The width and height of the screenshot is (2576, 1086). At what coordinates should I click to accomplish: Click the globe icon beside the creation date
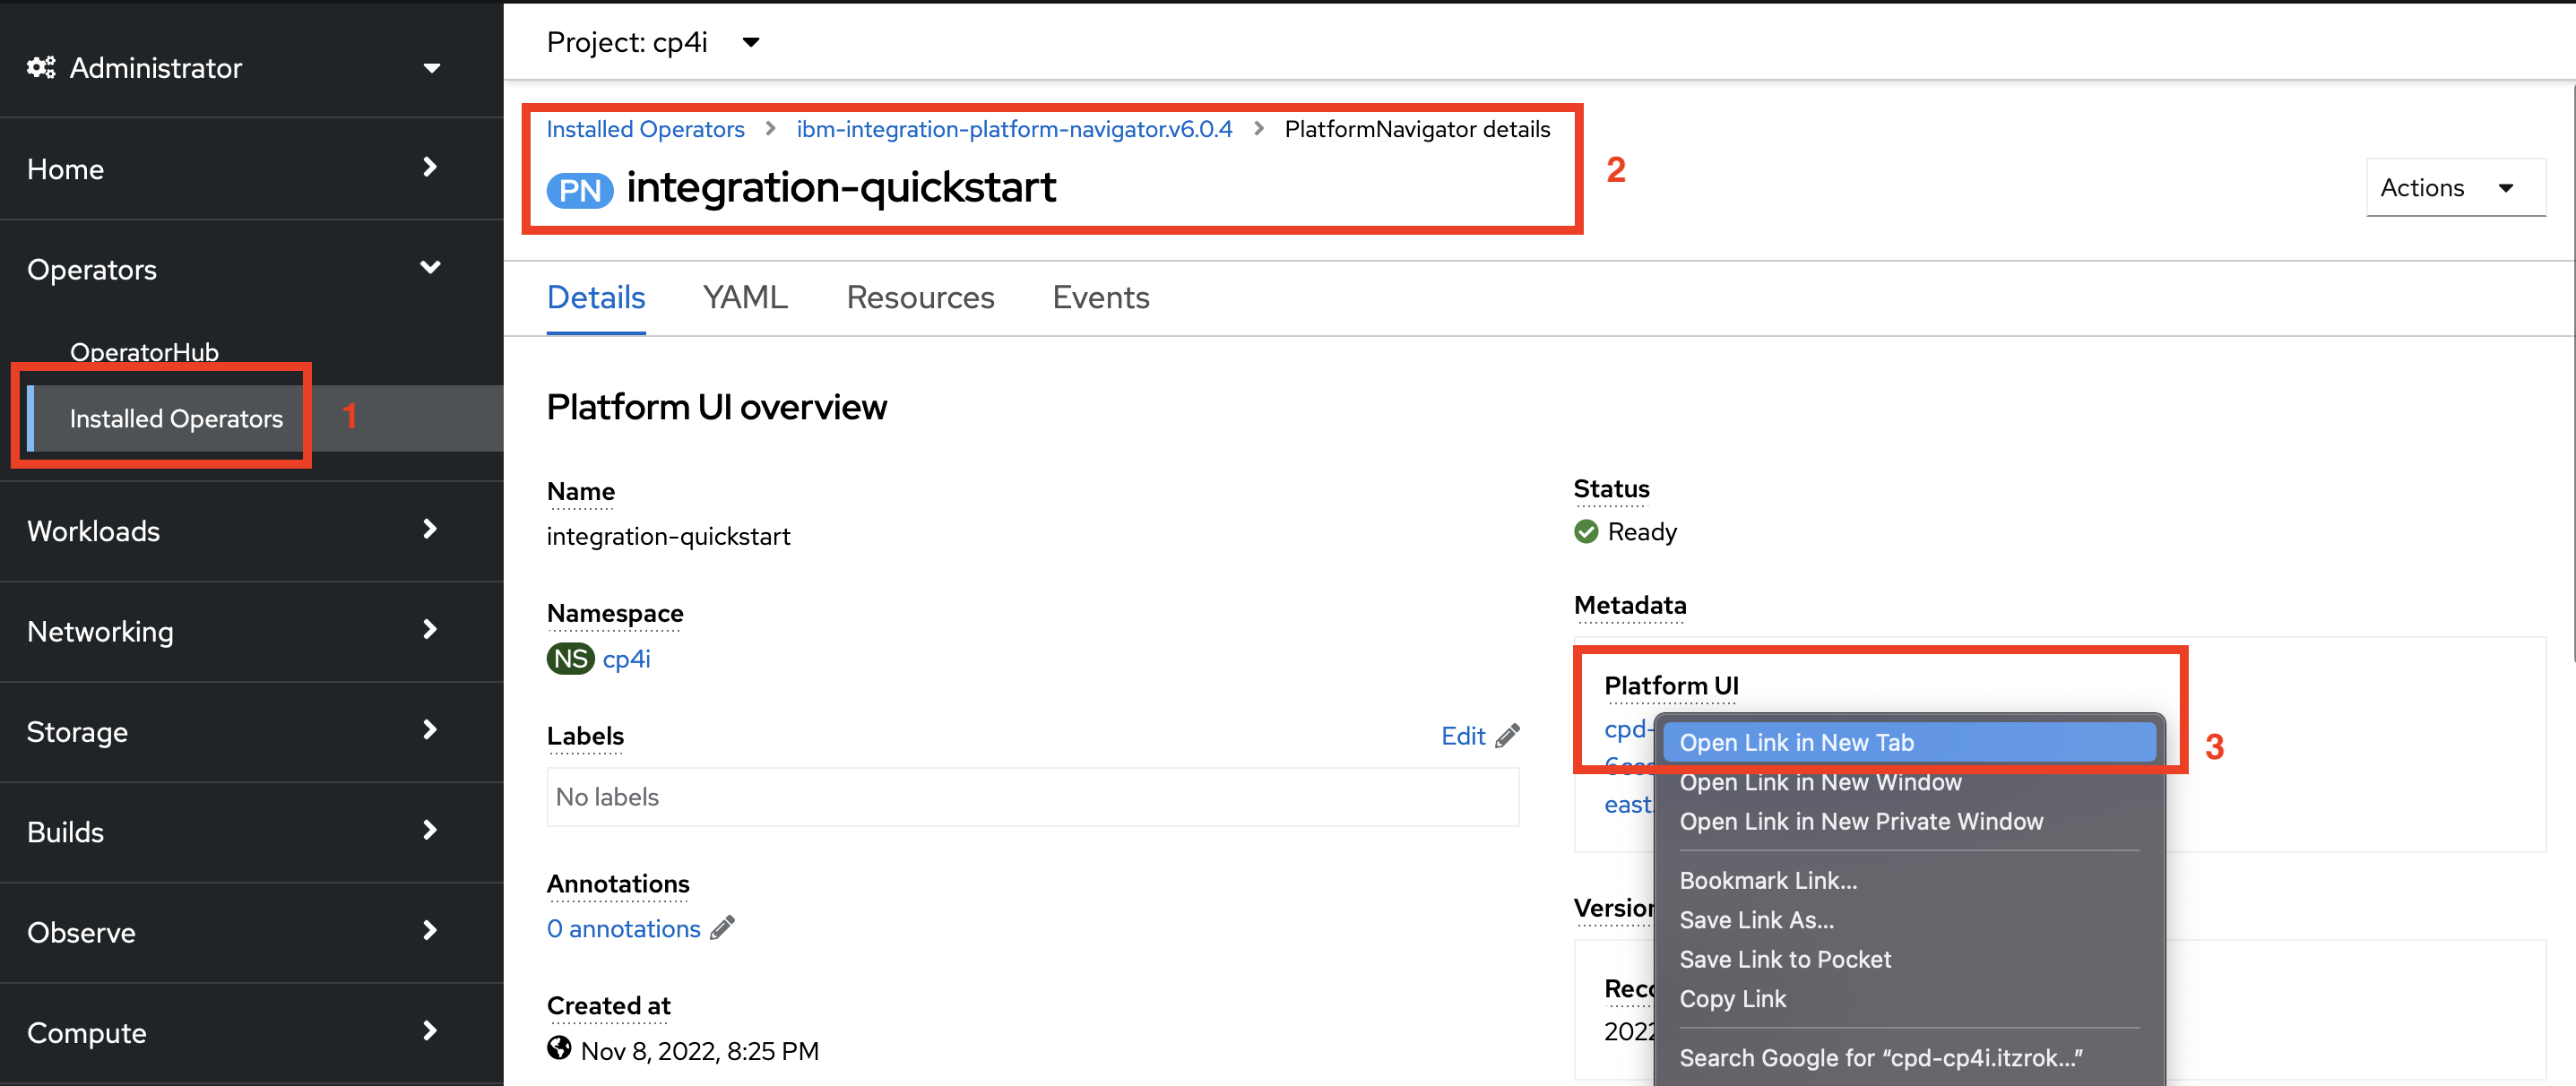[x=559, y=1048]
